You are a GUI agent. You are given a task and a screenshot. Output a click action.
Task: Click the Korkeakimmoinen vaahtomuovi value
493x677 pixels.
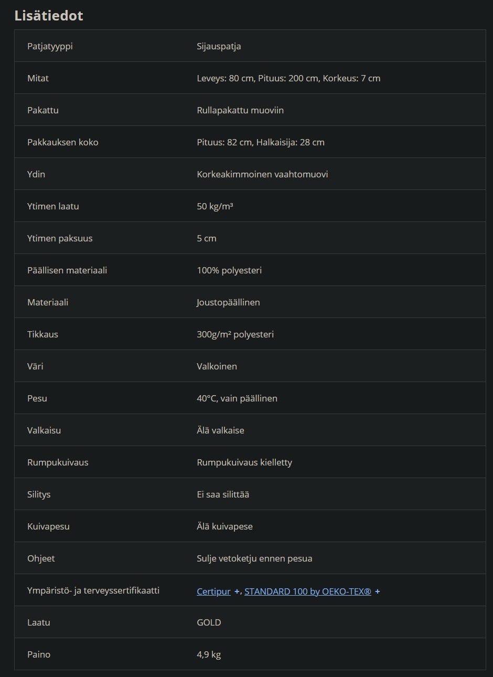262,174
